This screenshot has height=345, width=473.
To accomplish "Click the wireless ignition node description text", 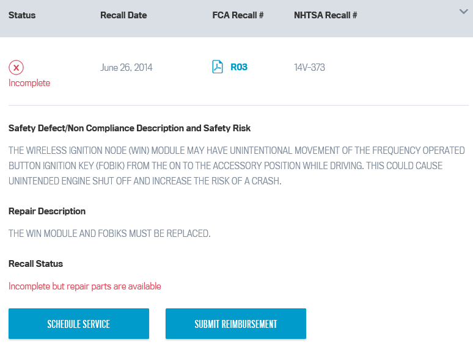I will [237, 165].
